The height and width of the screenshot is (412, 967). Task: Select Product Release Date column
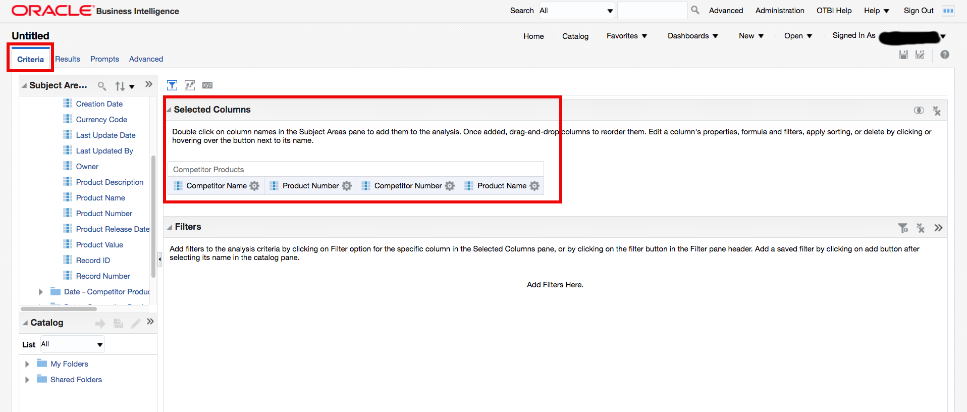point(113,229)
